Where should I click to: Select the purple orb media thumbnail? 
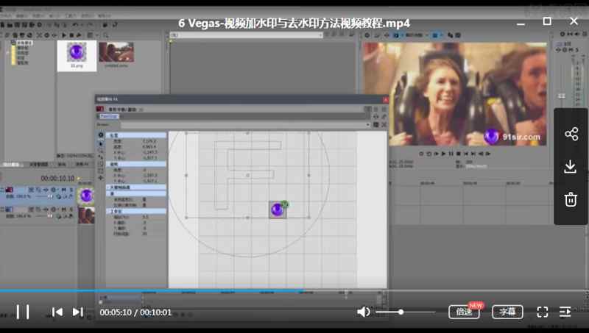pyautogui.click(x=77, y=54)
